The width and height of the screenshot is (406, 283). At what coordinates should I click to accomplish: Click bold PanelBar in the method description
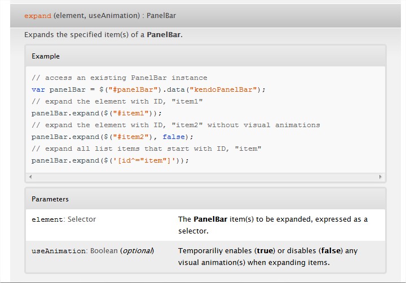pyautogui.click(x=164, y=35)
